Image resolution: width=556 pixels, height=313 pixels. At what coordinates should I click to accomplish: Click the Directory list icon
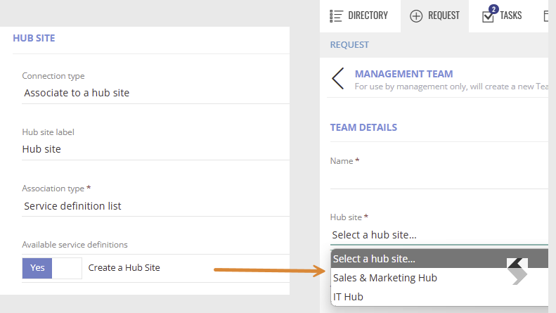tap(336, 16)
